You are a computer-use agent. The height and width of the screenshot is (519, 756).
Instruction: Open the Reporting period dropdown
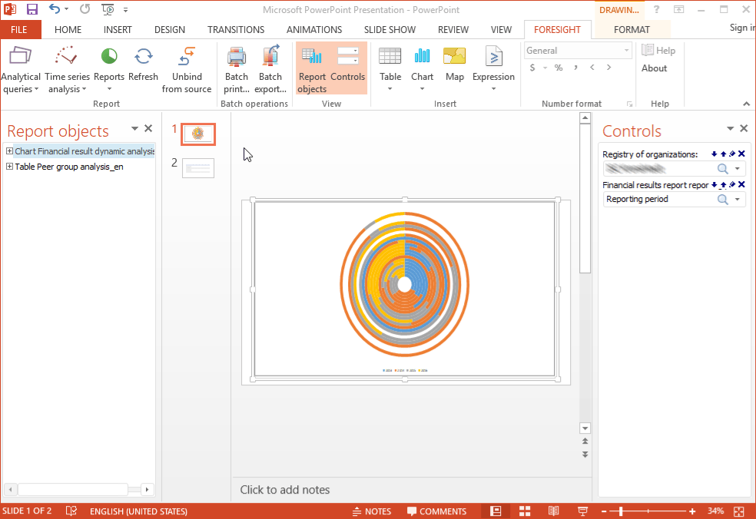point(738,200)
